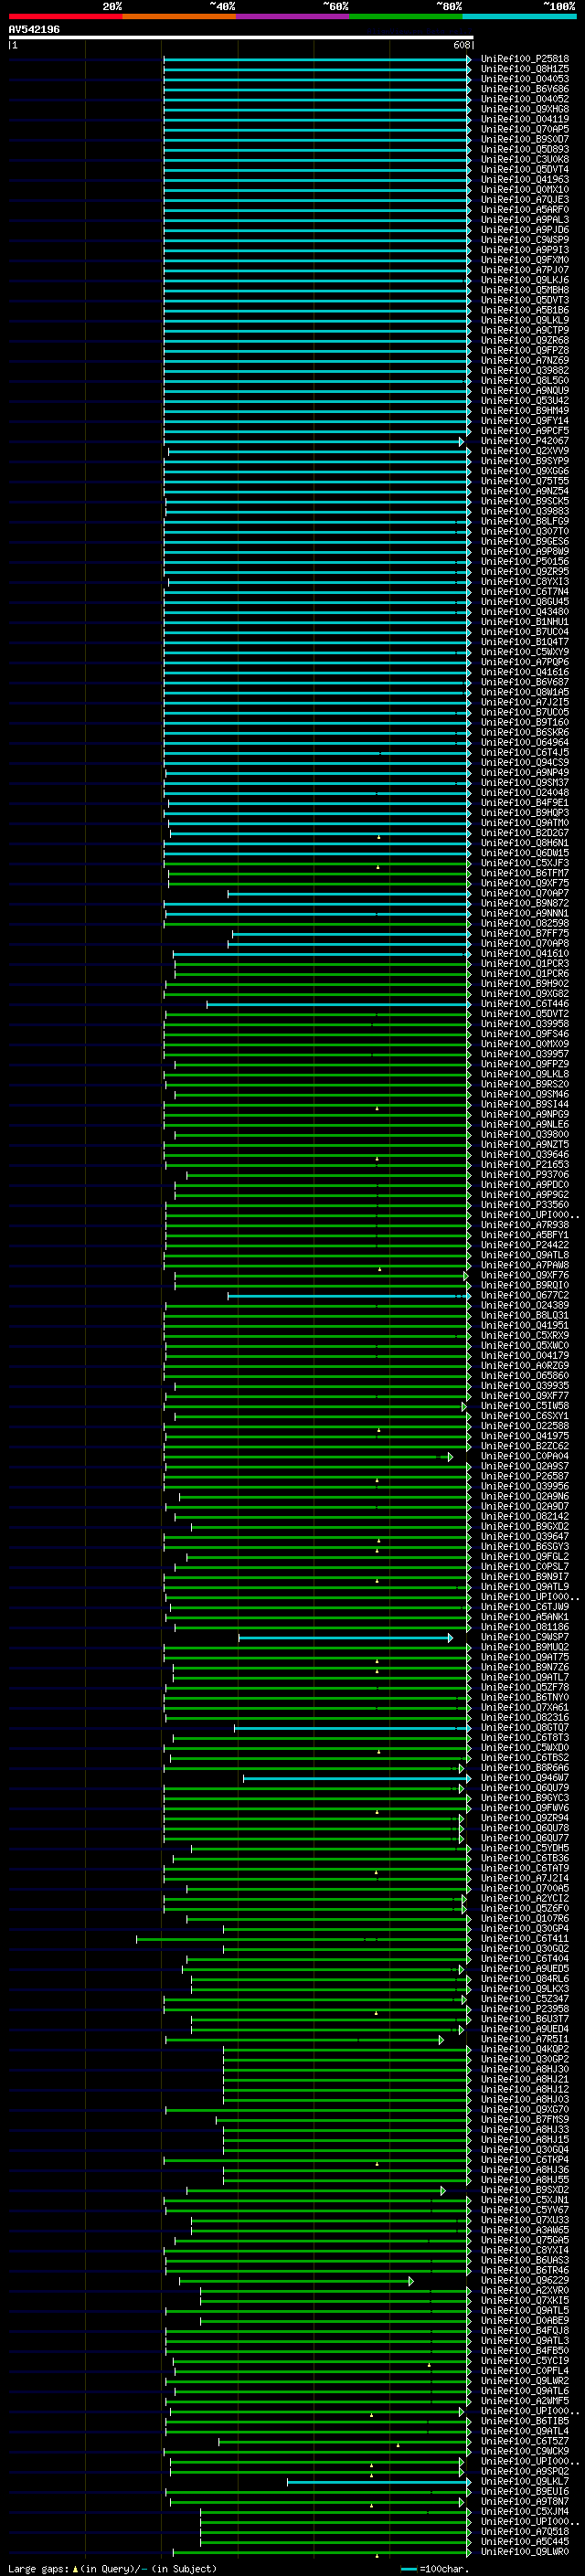This screenshot has width=585, height=2576.
Task: Select hit label UniRef100_A9NNN1
Action: [x=524, y=913]
